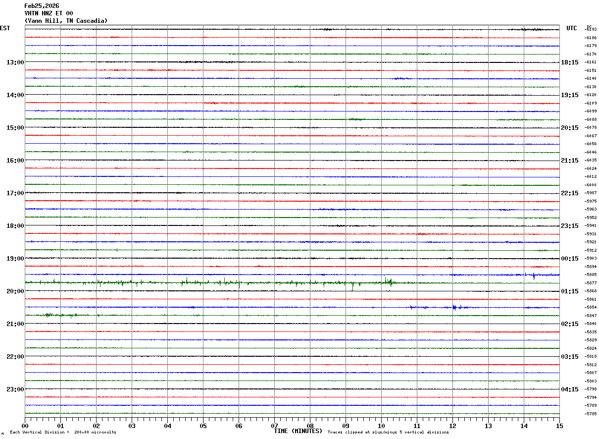599x439 pixels.
Task: Click the DC offset value -6000
Action: (x=591, y=185)
